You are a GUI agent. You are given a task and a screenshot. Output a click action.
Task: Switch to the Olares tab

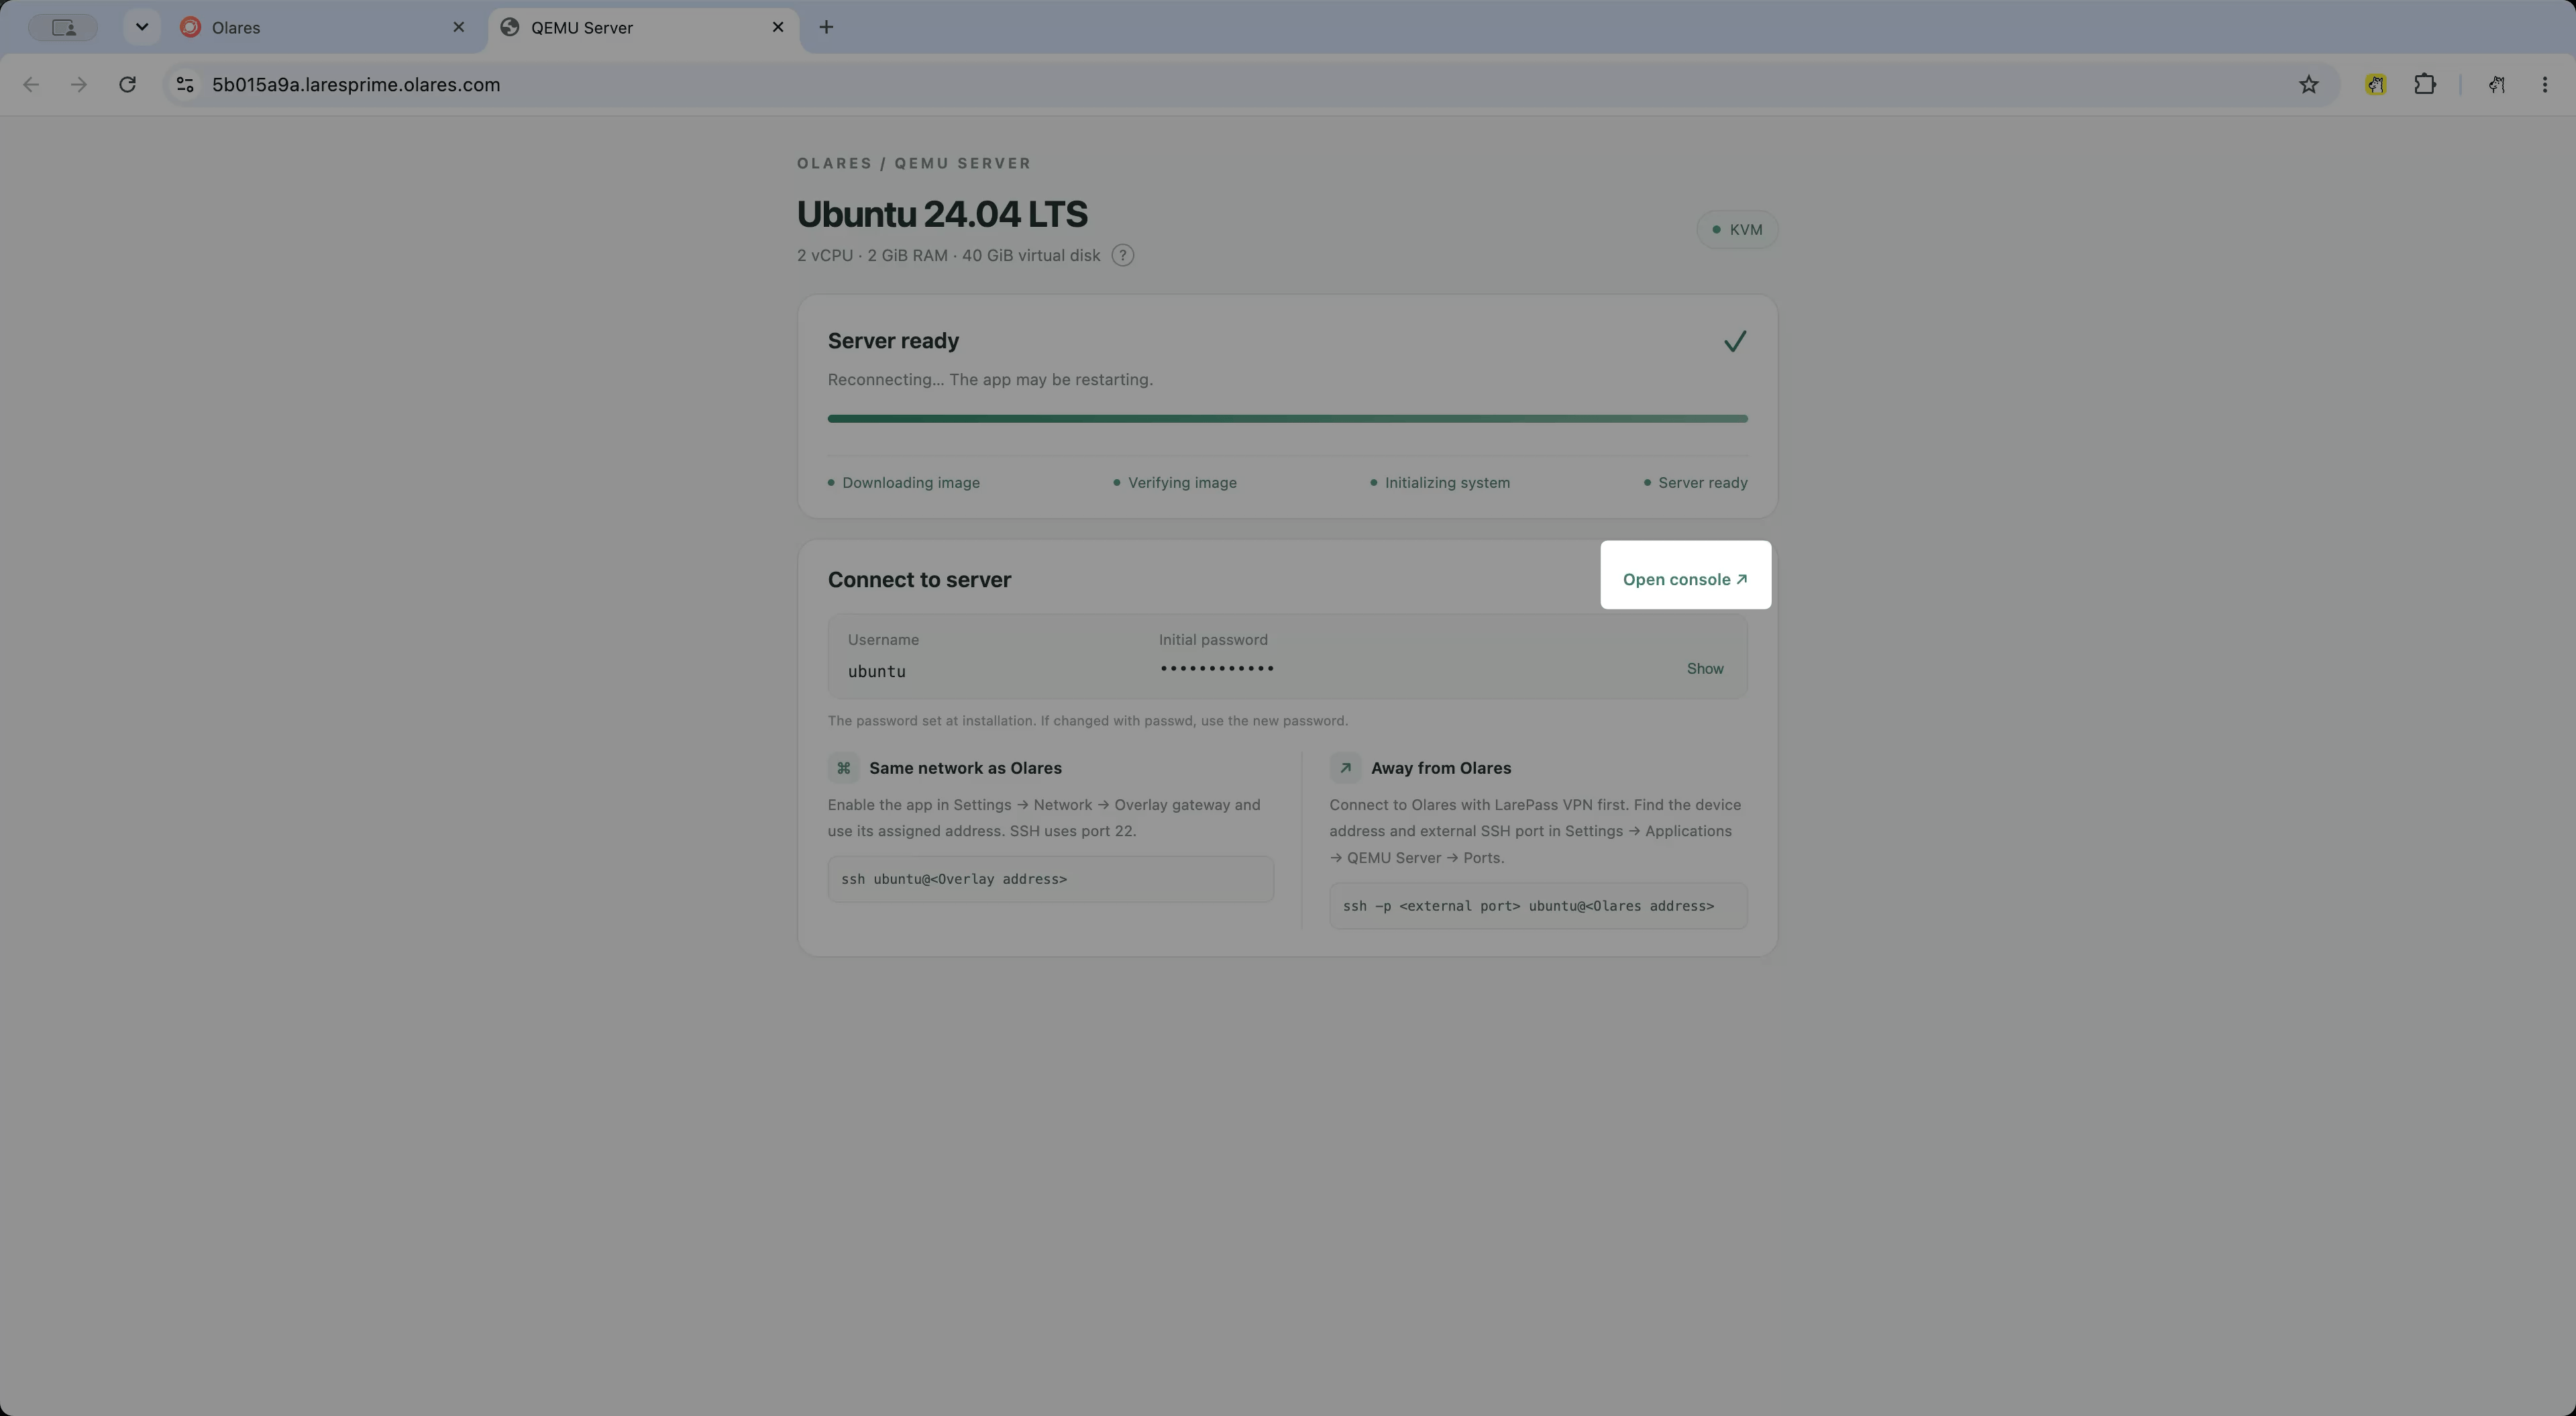point(323,28)
